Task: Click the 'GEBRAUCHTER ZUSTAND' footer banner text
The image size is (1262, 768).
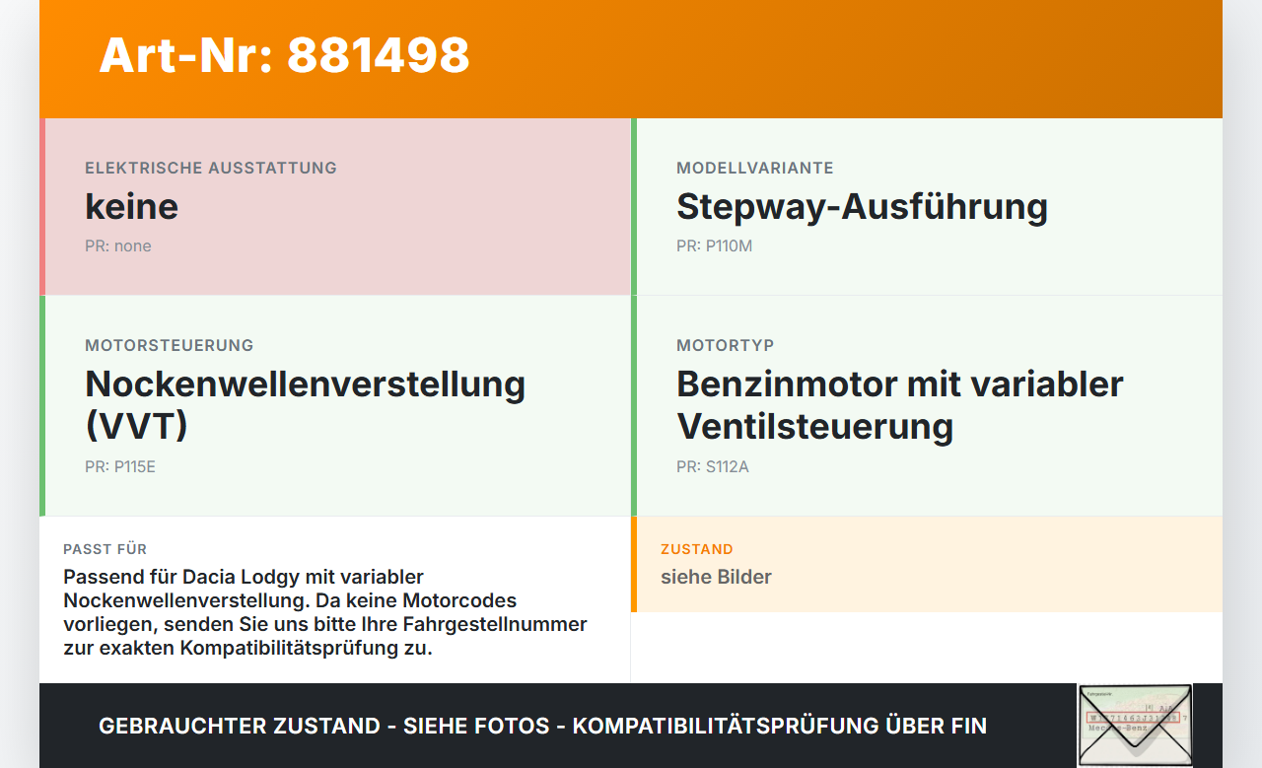Action: [x=542, y=726]
